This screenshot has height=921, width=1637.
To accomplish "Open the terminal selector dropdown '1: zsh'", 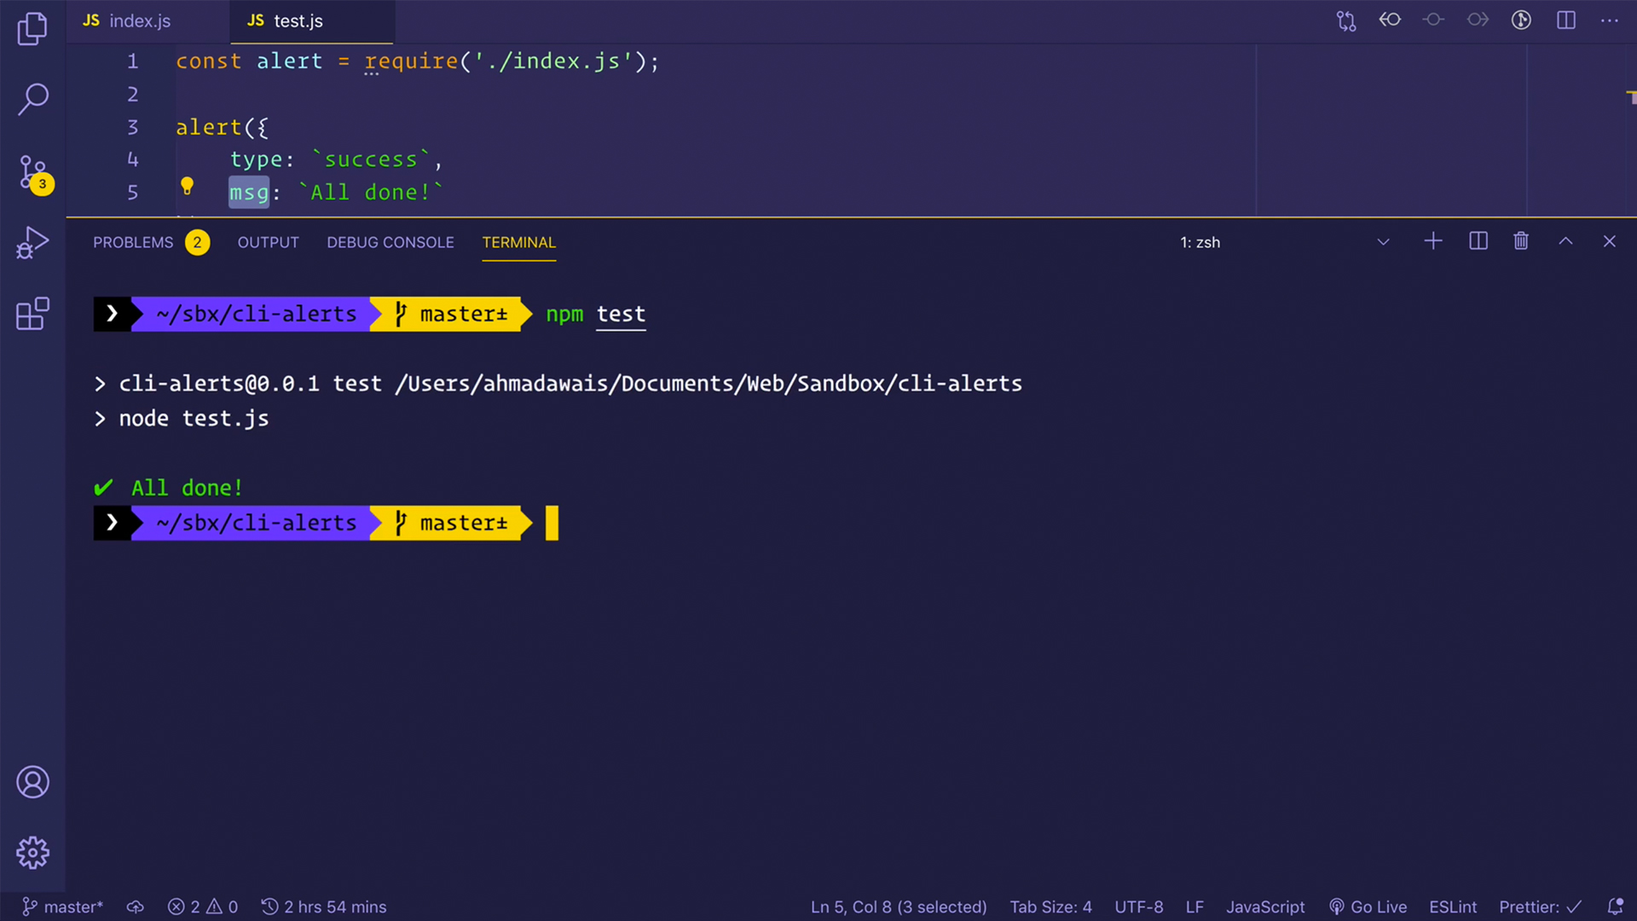I will tap(1284, 242).
